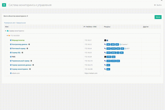Click remote desktop icon for Контроллер домена
This screenshot has height=110, width=165.
click(105, 44)
